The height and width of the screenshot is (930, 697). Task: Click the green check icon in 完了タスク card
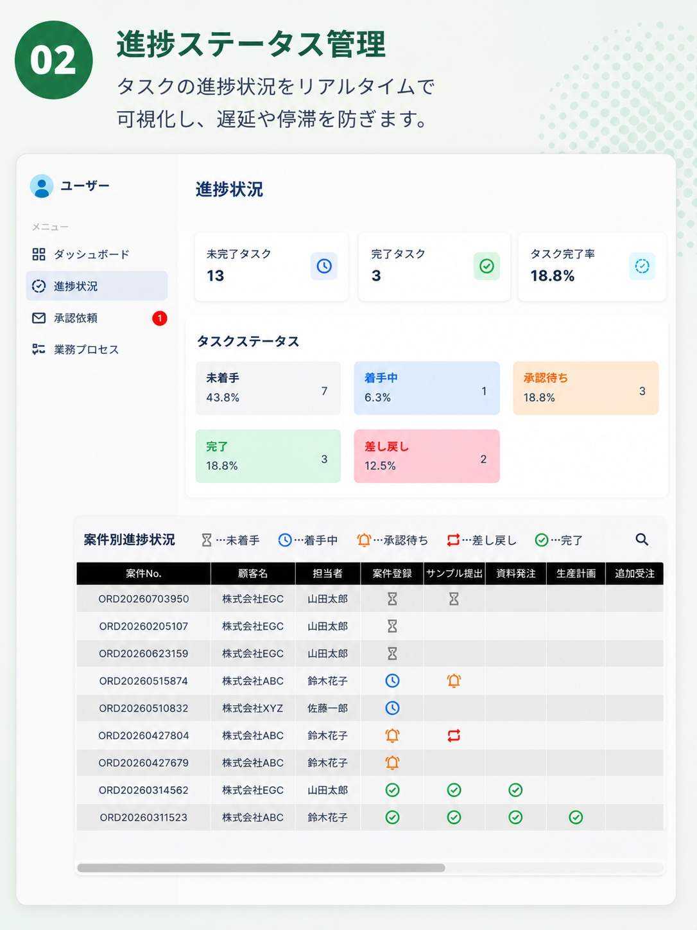pos(486,266)
